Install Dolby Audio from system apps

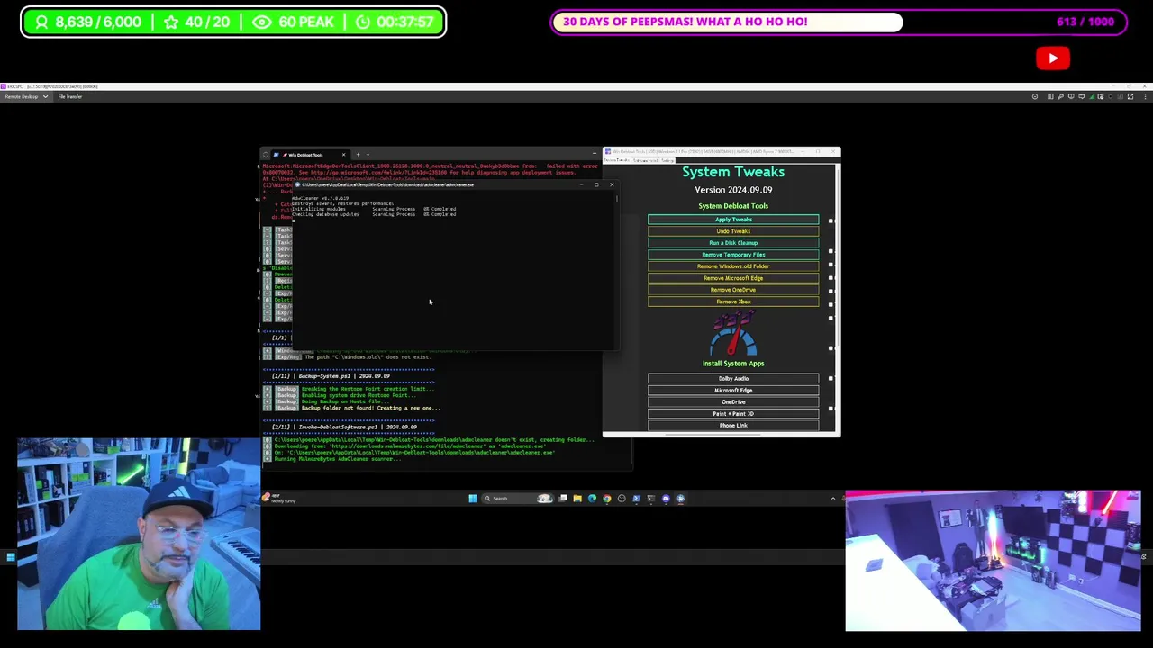(733, 379)
